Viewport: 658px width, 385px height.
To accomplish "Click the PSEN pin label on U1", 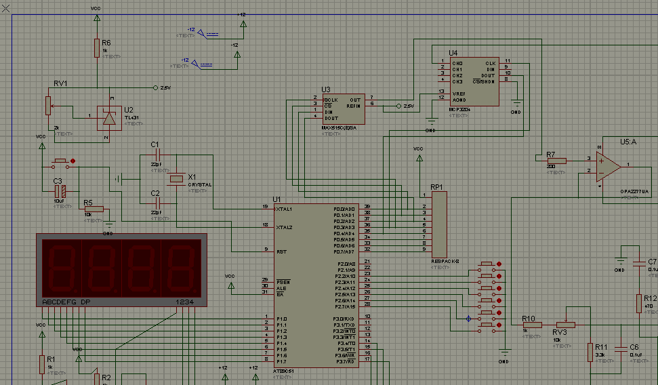I will (283, 282).
